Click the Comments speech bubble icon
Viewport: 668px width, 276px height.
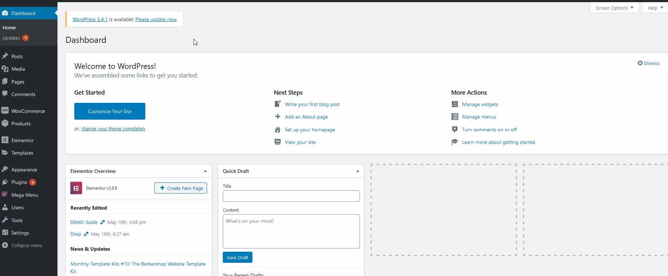tap(5, 94)
